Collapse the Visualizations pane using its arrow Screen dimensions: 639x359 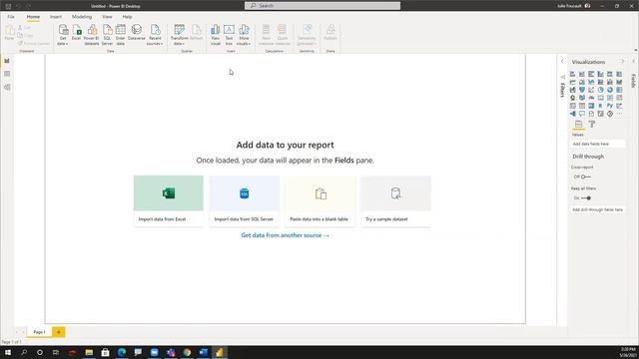pyautogui.click(x=622, y=62)
